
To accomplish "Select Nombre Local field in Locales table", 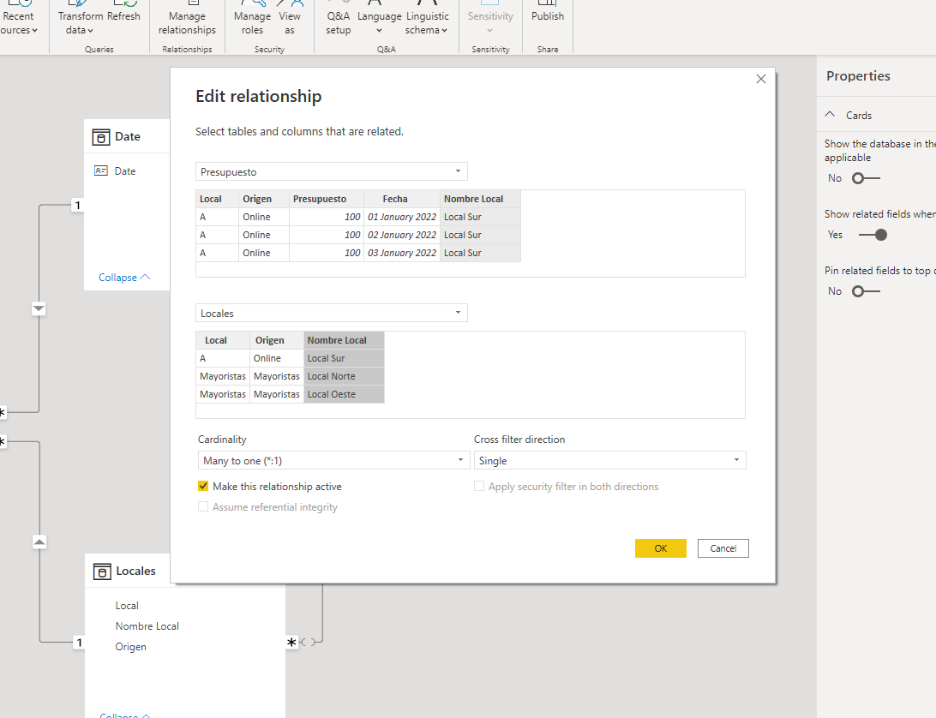I will [x=147, y=626].
